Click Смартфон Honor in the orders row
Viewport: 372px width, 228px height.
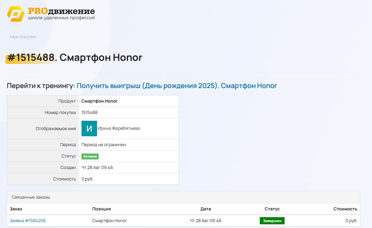tap(109, 221)
